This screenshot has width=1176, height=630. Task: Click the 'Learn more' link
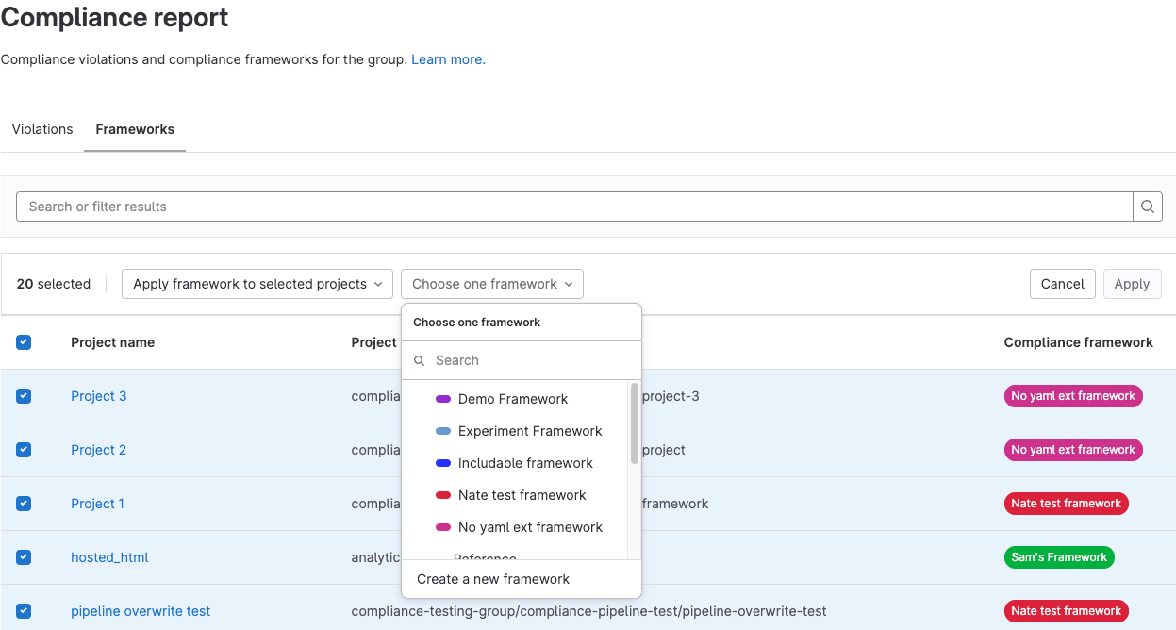click(x=446, y=58)
